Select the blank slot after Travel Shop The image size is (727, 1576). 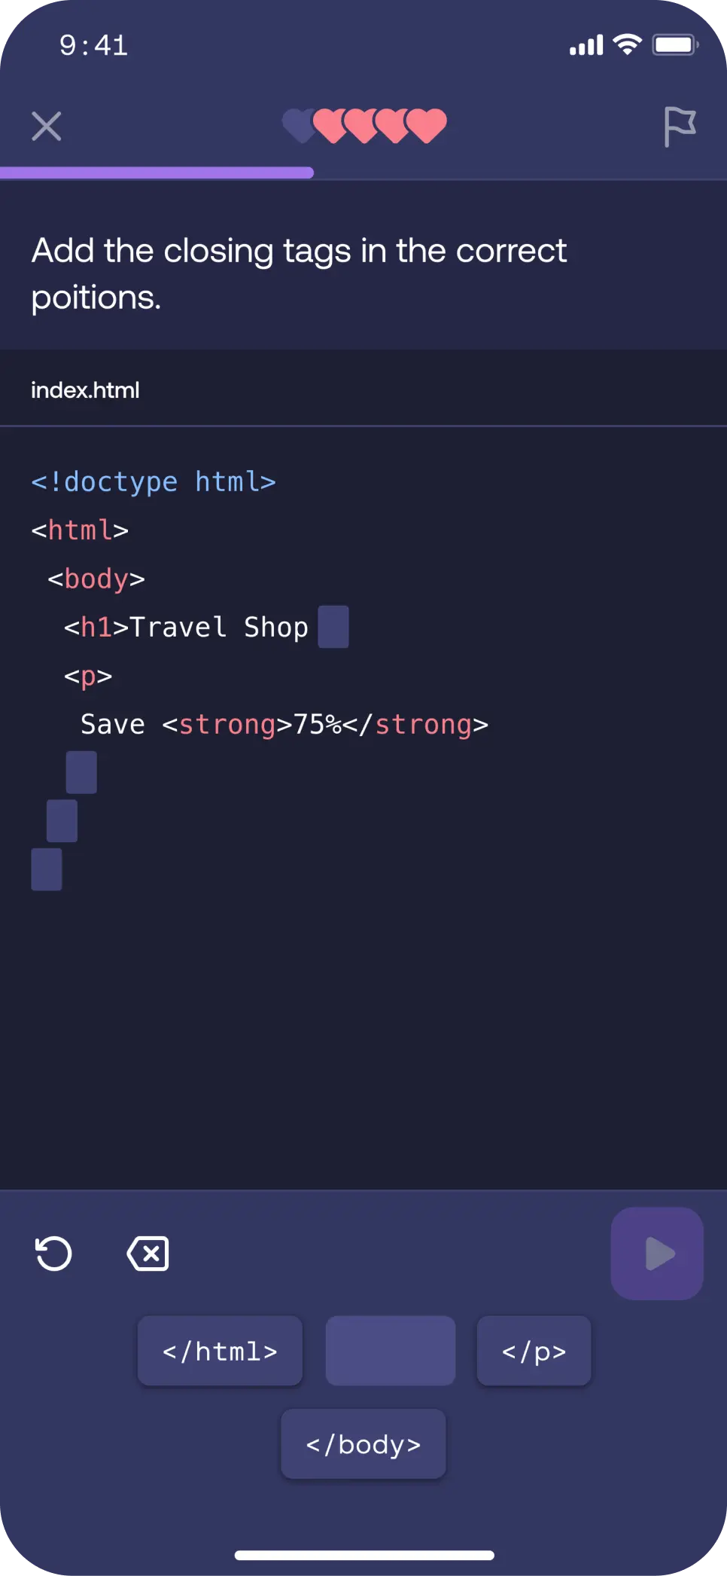click(x=333, y=627)
